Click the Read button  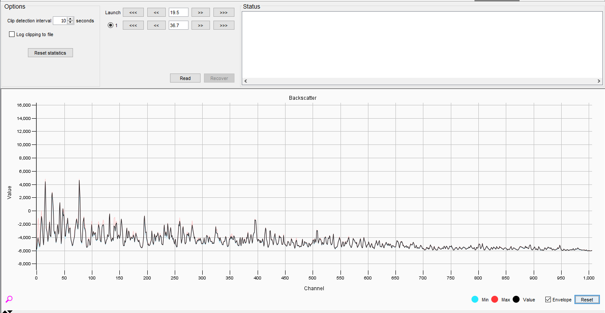(x=185, y=78)
